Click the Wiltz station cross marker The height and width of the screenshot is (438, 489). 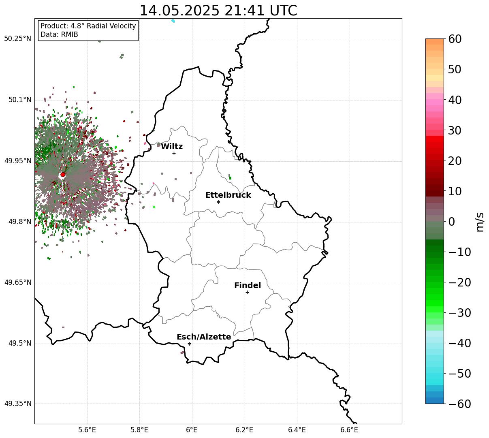click(x=174, y=153)
